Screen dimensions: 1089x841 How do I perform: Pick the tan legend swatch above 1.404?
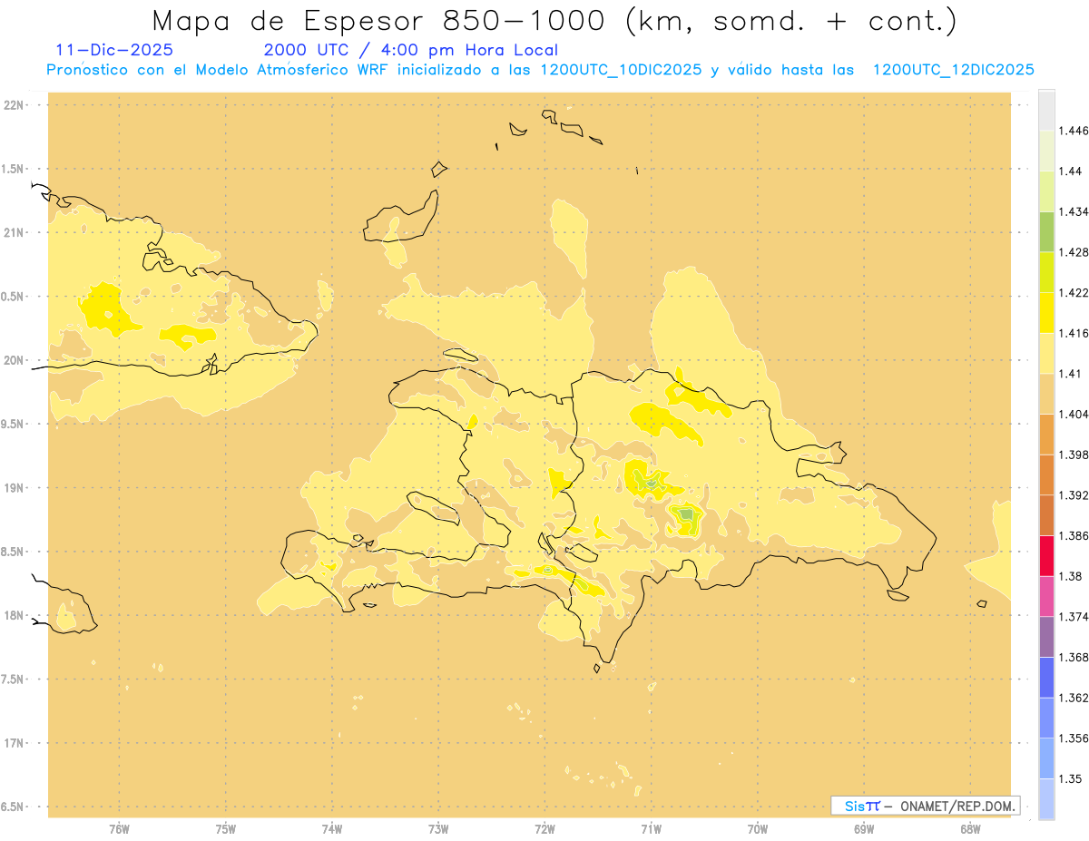[1046, 393]
